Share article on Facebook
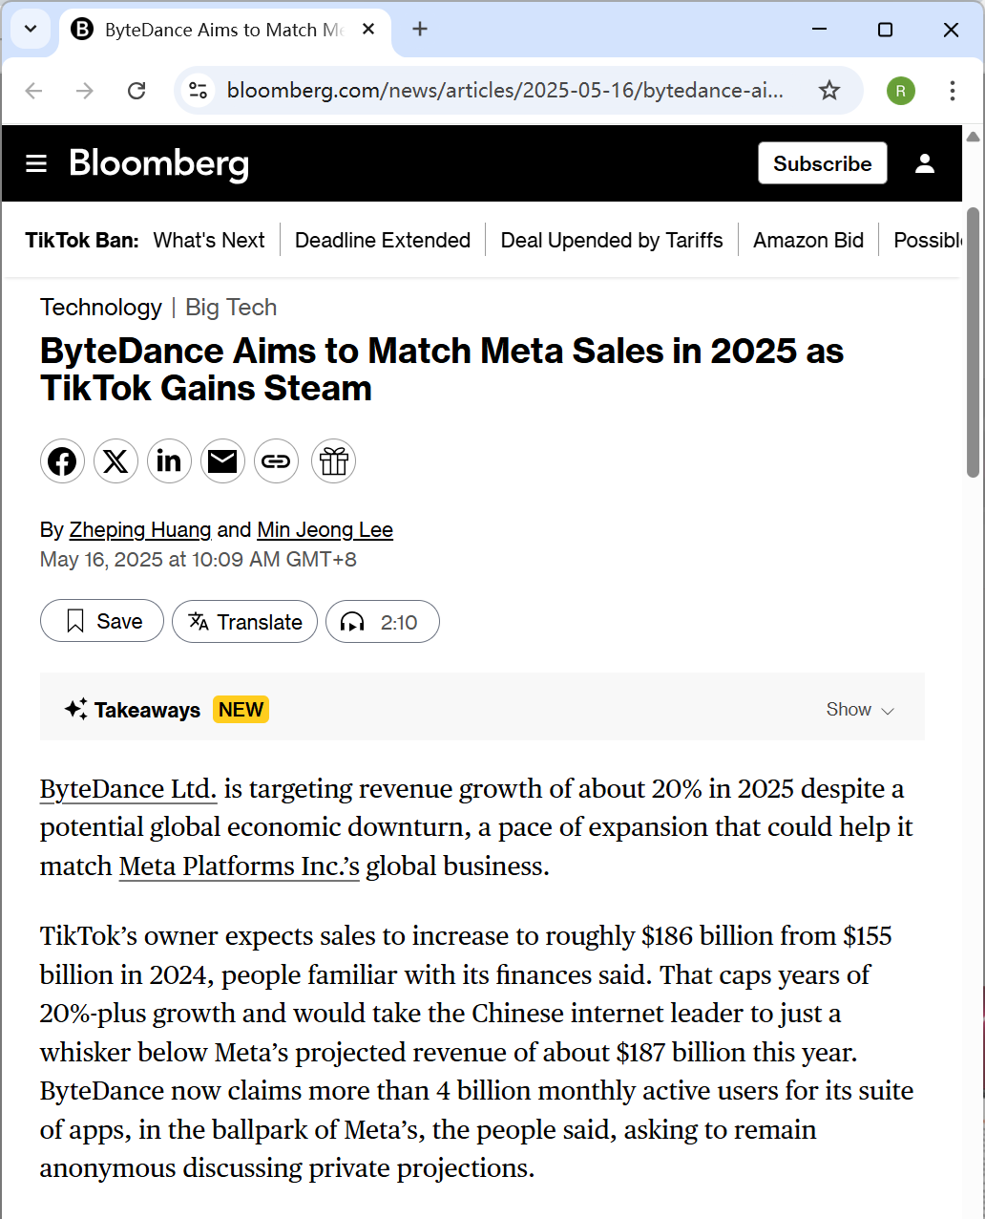This screenshot has height=1219, width=985. coord(62,462)
